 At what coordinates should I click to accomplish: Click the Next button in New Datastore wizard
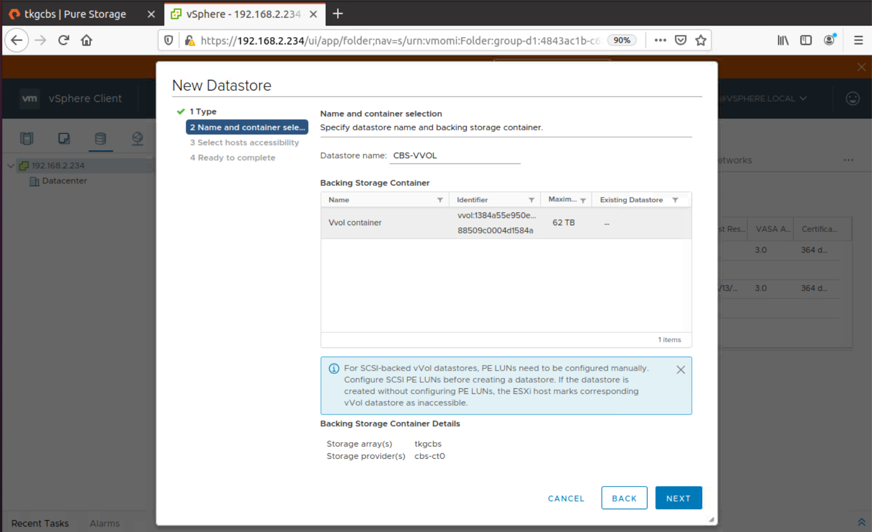pyautogui.click(x=679, y=498)
